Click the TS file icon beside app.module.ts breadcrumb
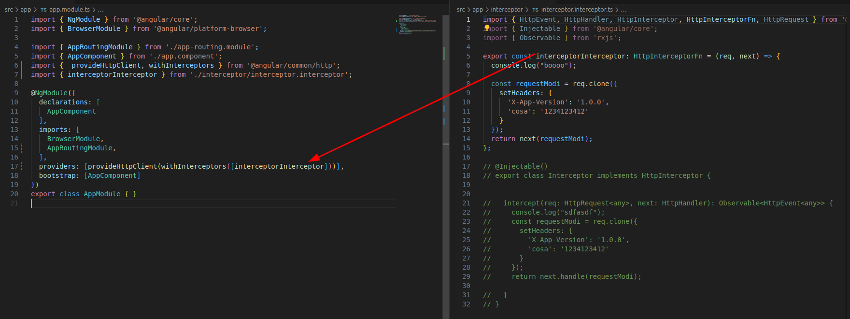850x319 pixels. coord(43,10)
